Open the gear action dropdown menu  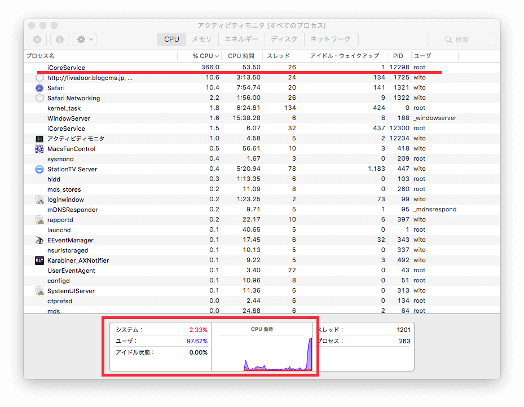[85, 39]
